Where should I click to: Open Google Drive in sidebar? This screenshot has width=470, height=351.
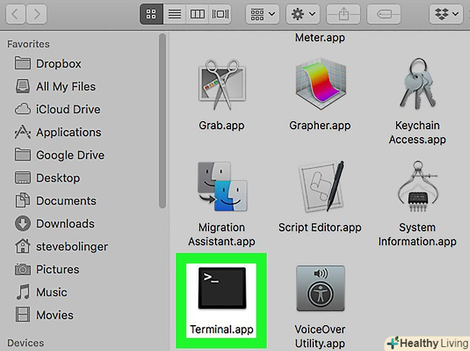tap(59, 154)
